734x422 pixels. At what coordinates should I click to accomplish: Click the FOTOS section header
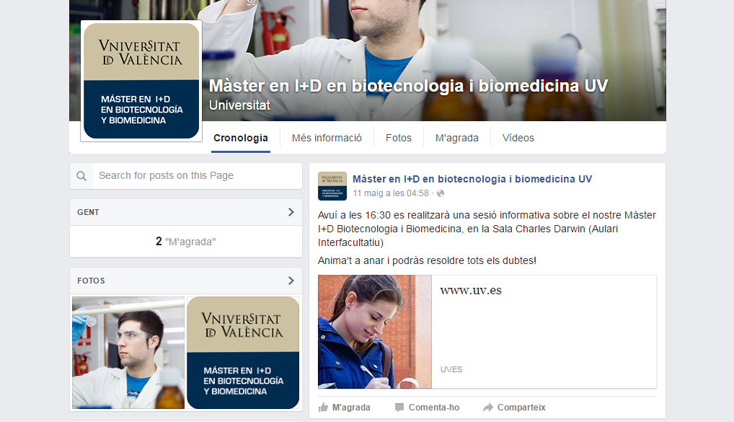(186, 281)
